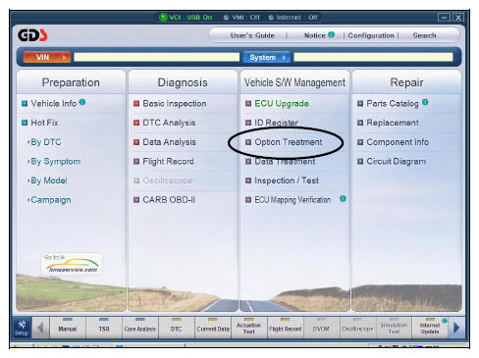This screenshot has height=358, width=479.
Task: Click the Preparation column header
Action: coord(71,82)
